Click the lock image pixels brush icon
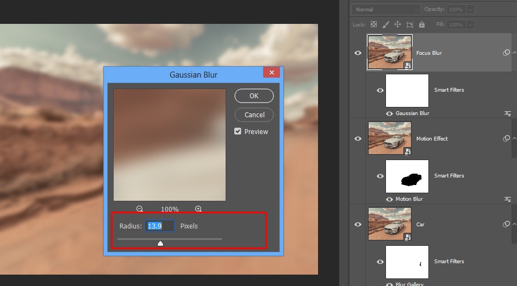517x286 pixels. (385, 24)
